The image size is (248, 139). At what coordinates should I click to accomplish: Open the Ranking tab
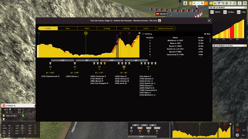pos(126,28)
